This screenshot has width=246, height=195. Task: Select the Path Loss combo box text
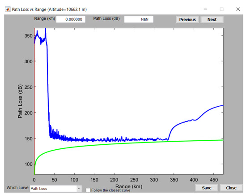tap(39, 189)
